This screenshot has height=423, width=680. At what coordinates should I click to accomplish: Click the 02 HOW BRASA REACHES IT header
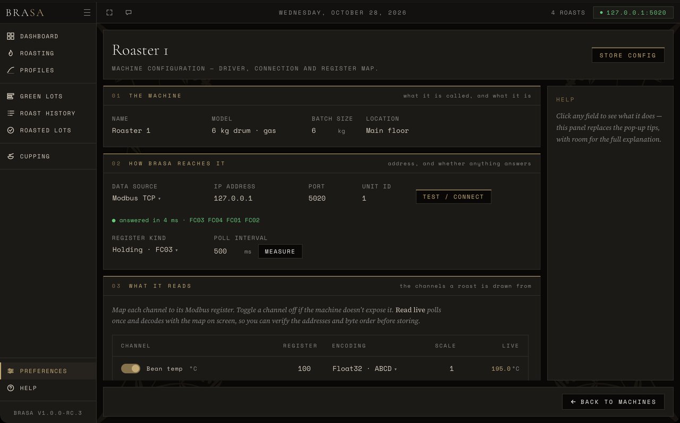pyautogui.click(x=168, y=164)
